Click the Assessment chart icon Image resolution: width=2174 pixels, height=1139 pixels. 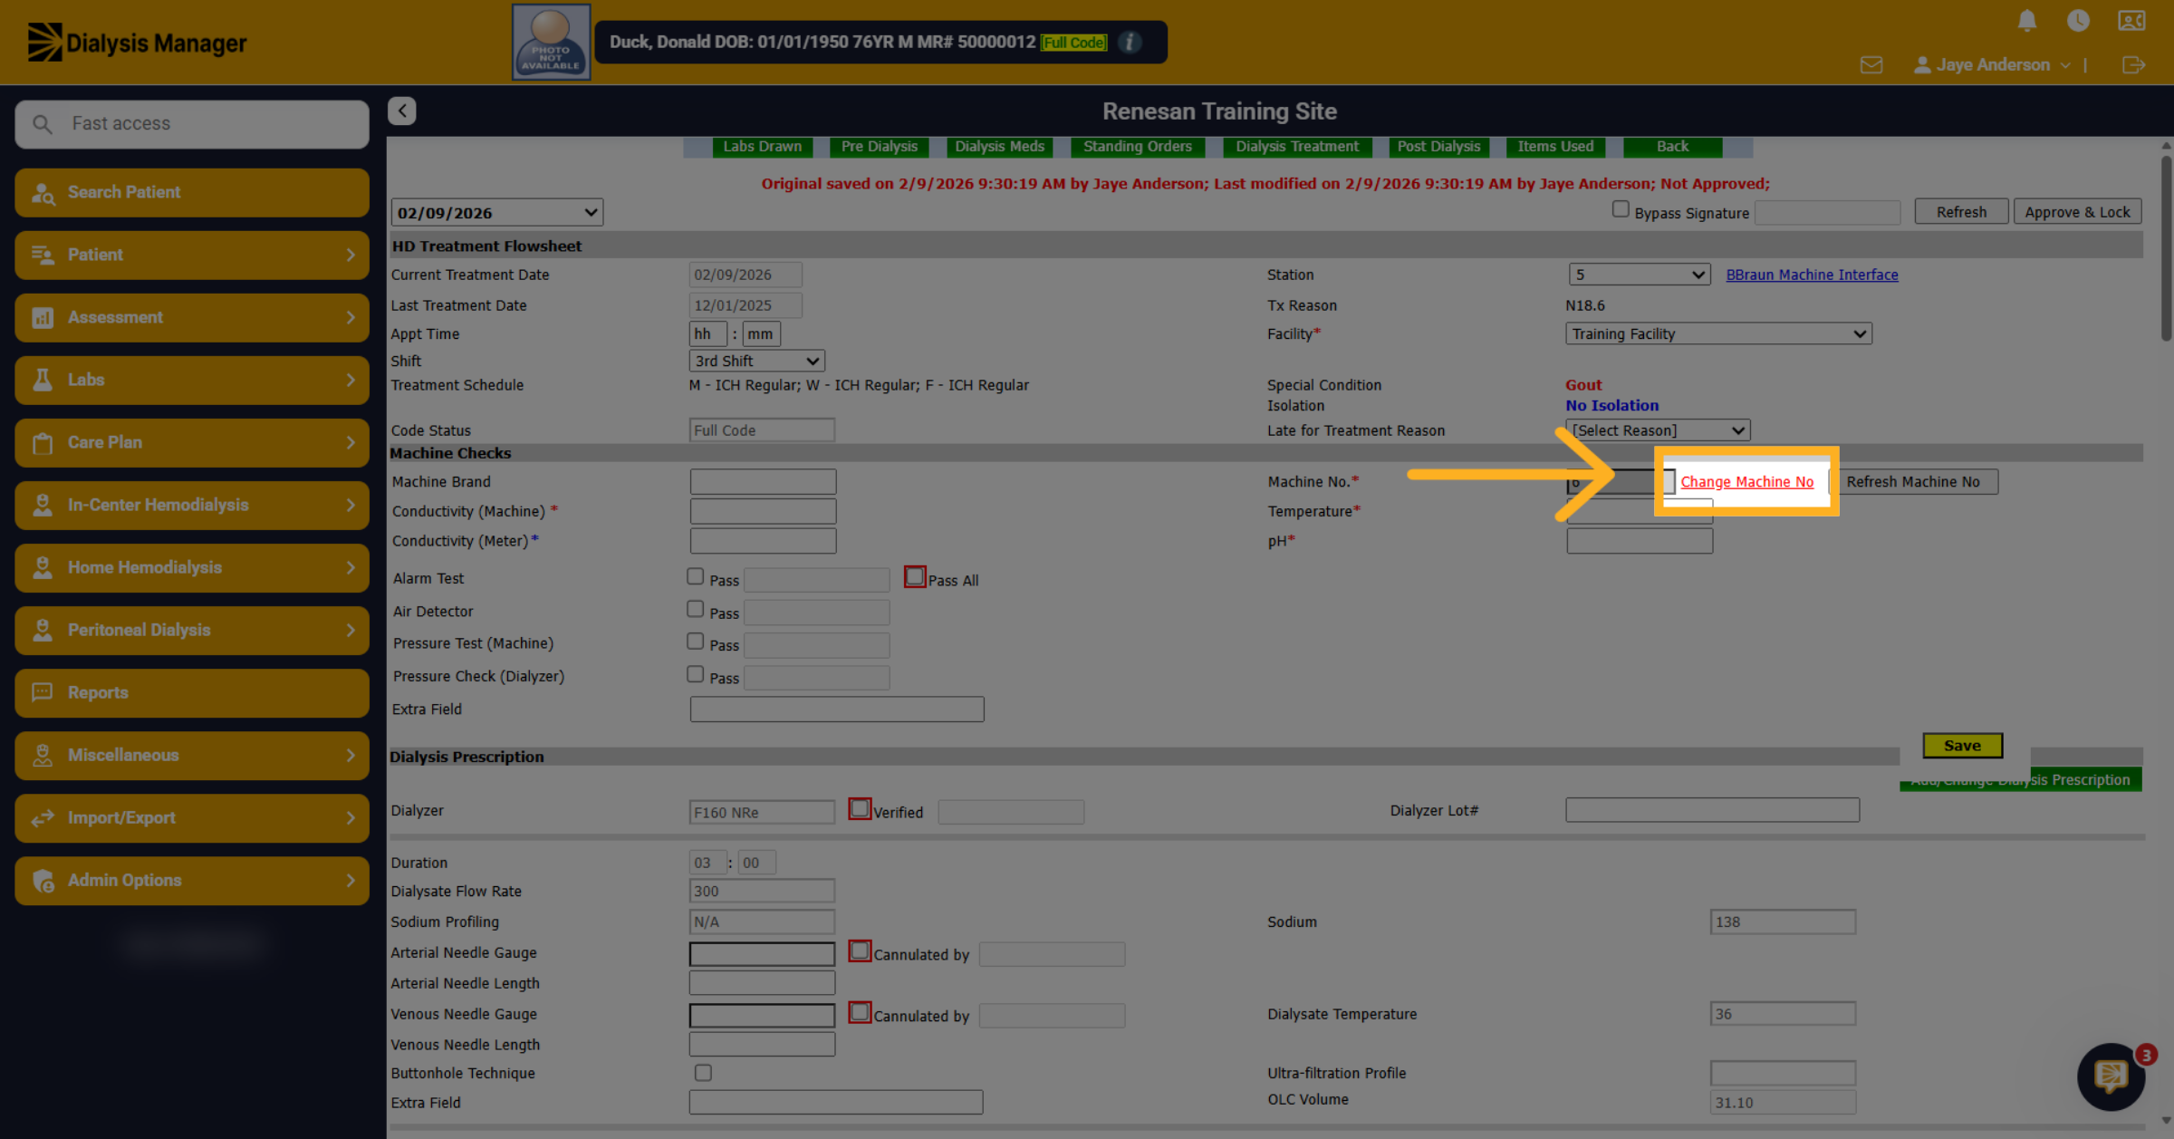click(x=43, y=317)
